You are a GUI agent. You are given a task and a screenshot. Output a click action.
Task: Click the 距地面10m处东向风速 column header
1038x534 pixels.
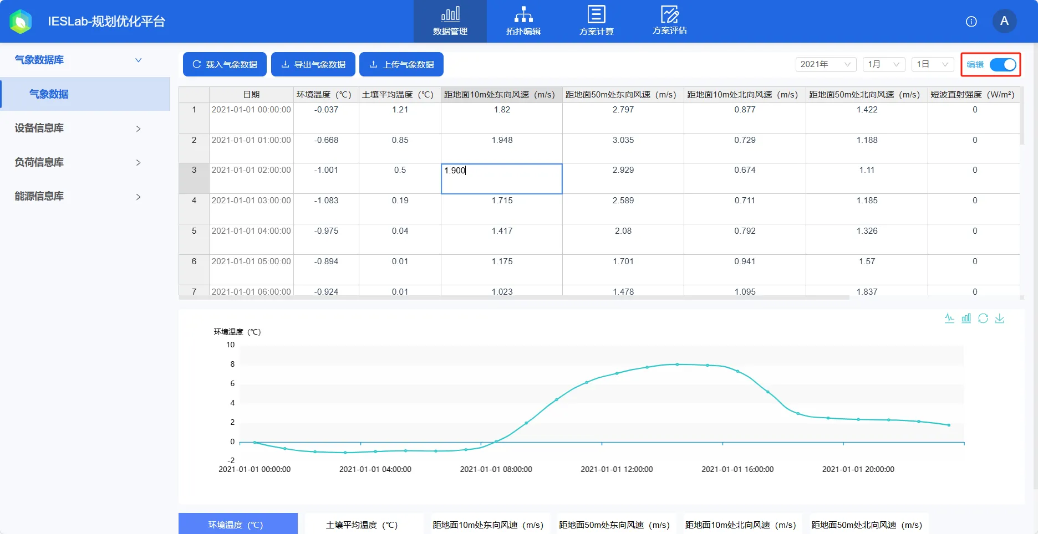(502, 95)
